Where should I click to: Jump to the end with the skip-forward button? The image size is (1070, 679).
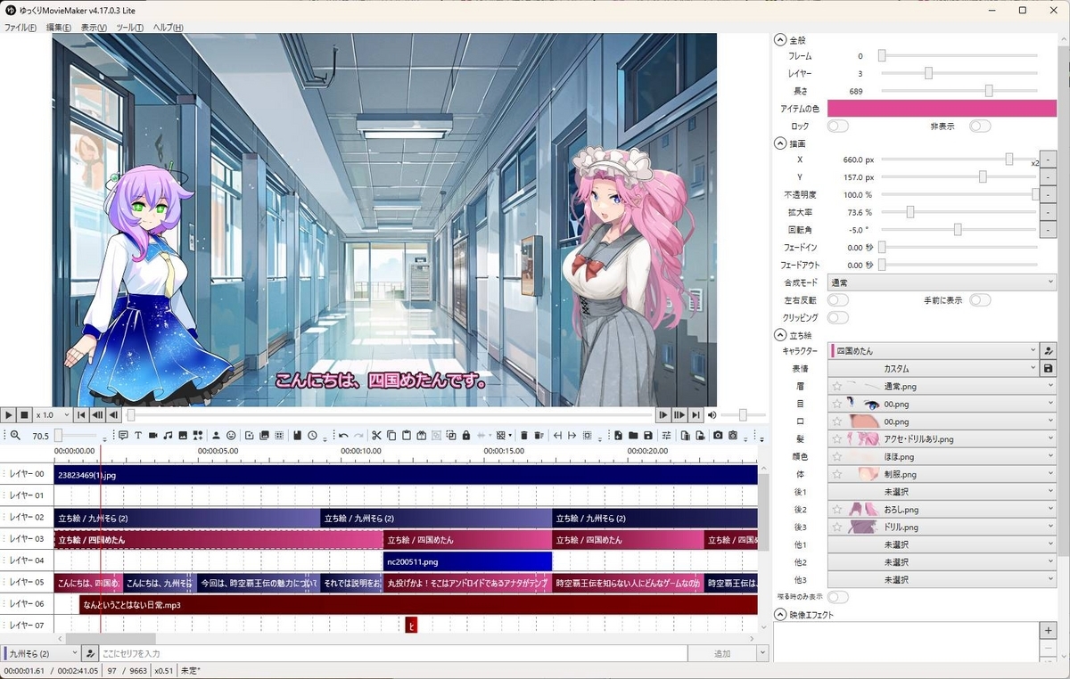tap(696, 415)
